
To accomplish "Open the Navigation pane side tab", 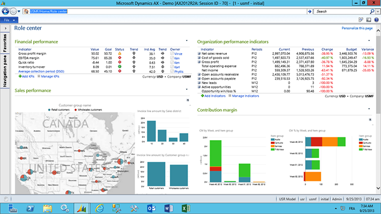I will pos(5,71).
